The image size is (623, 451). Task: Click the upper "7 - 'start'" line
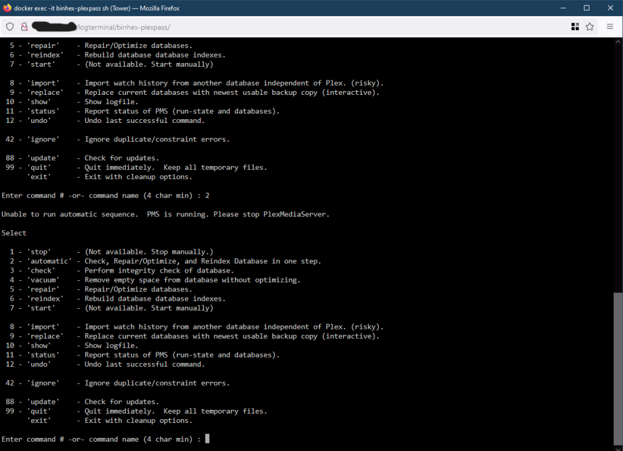click(112, 64)
